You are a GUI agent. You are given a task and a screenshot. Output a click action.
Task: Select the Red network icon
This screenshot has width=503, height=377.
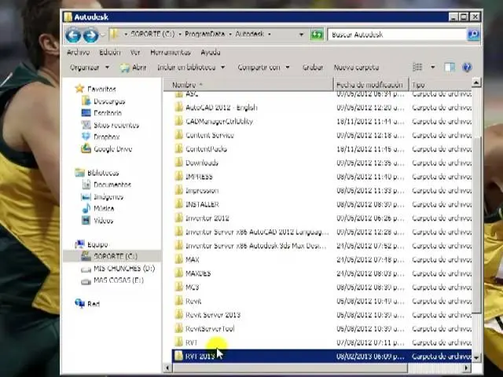(93, 303)
